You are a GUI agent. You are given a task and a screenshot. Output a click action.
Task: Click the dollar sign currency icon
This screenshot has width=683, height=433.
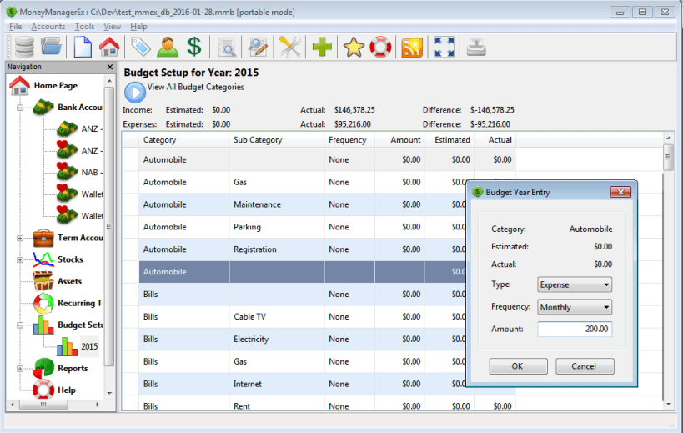tap(193, 47)
